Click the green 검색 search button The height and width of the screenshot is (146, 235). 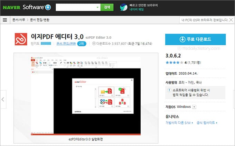(x=107, y=7)
